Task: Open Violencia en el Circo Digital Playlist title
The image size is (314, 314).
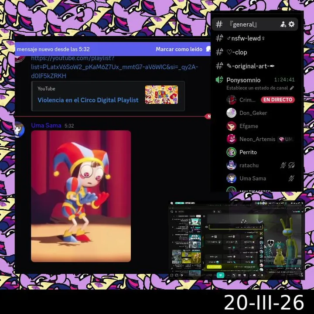Action: pos(88,100)
